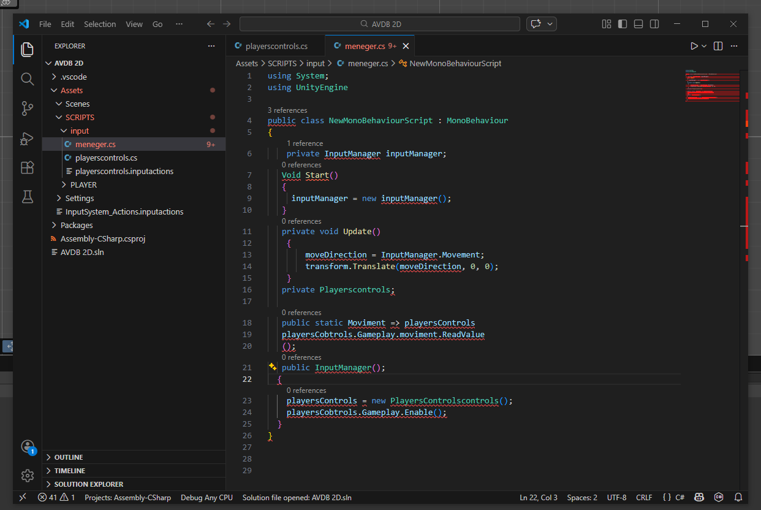Open the Run dropdown arrow
The width and height of the screenshot is (761, 510).
click(704, 46)
